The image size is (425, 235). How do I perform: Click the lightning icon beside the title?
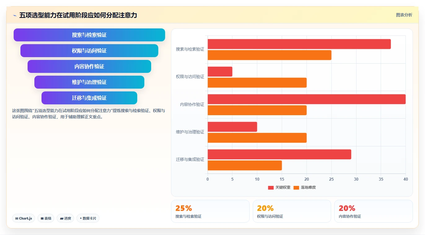tap(15, 15)
